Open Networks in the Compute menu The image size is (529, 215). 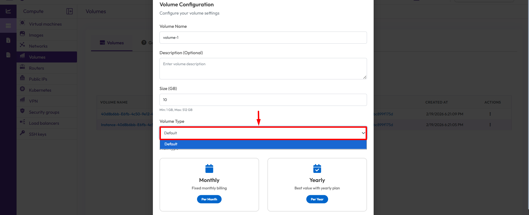[x=38, y=46]
